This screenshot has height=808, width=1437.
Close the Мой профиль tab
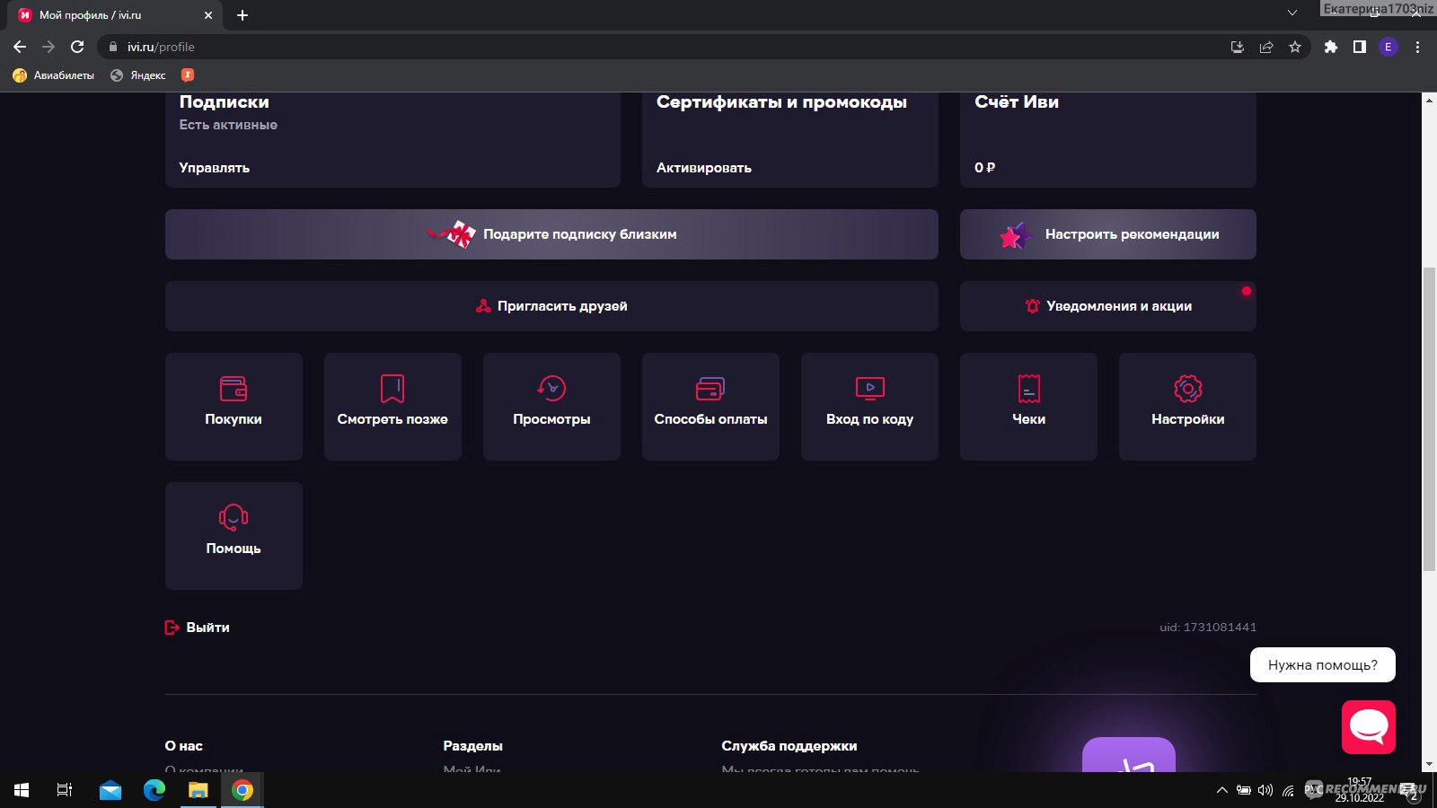(208, 15)
